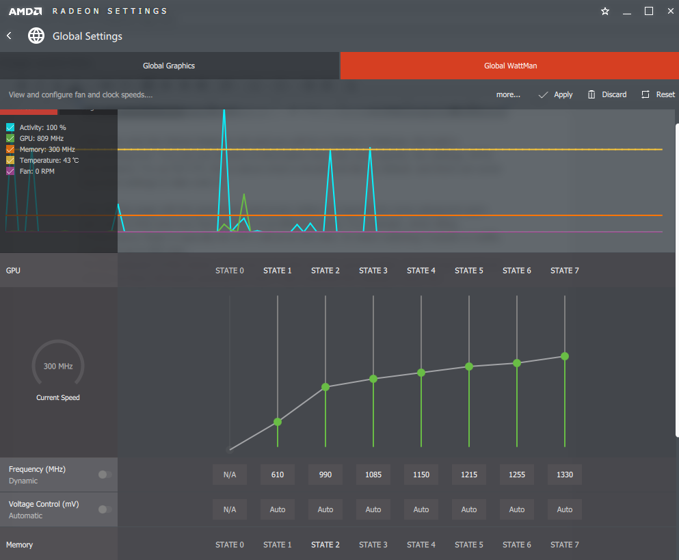The height and width of the screenshot is (560, 679).
Task: Click the GPU STATE 3 header
Action: coord(373,270)
